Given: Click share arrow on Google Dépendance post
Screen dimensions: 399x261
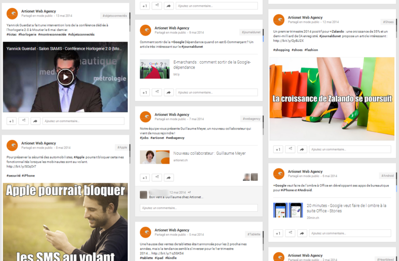Looking at the screenshot, I should 169,92.
